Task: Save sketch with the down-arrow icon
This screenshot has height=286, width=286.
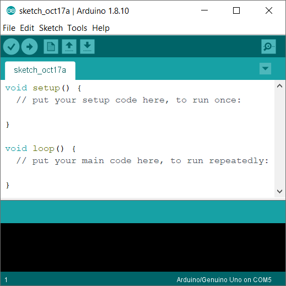Action: tap(87, 46)
